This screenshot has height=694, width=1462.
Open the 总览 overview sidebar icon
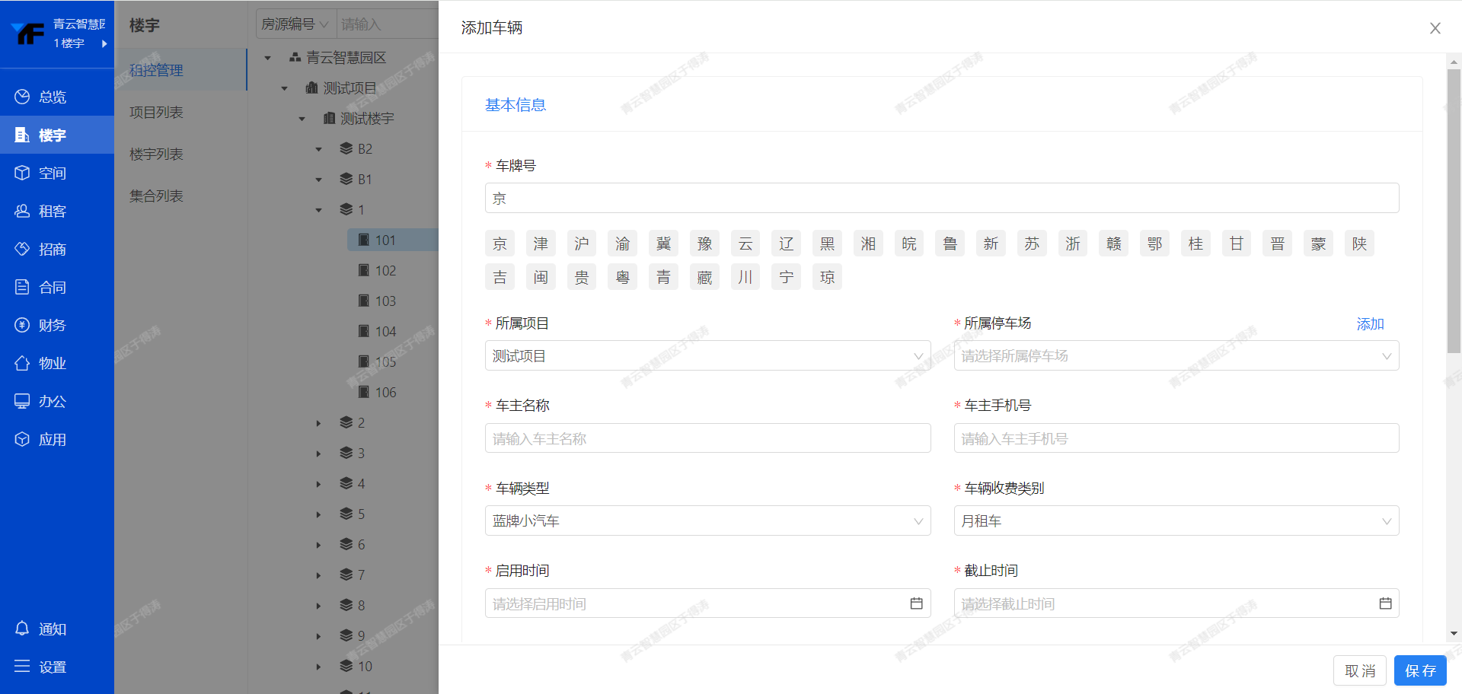tap(22, 97)
